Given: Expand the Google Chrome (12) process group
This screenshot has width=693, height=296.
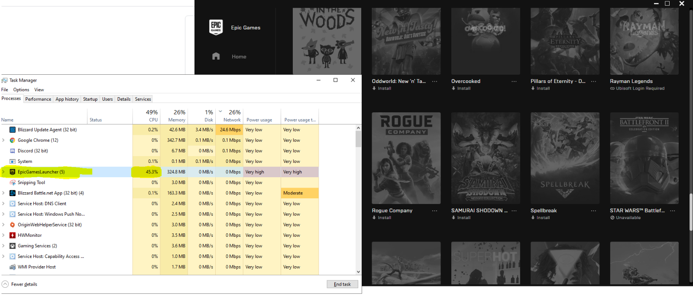Looking at the screenshot, I should [3, 140].
